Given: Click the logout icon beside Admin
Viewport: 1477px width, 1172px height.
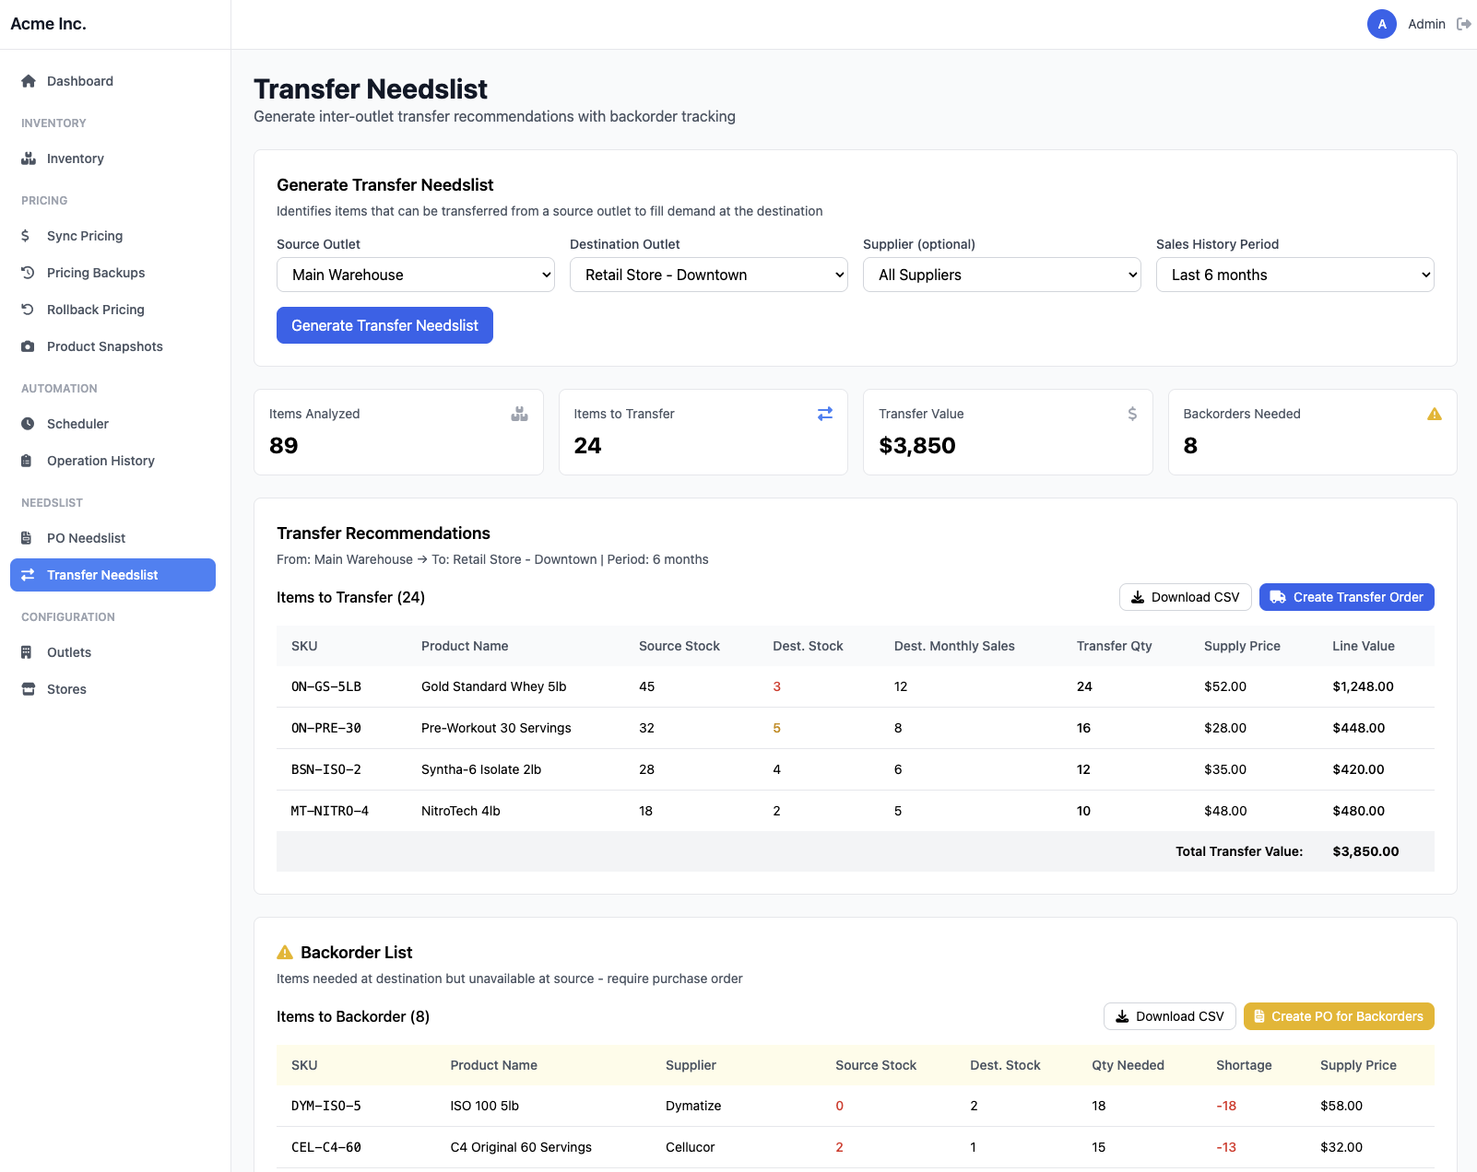Looking at the screenshot, I should point(1463,24).
